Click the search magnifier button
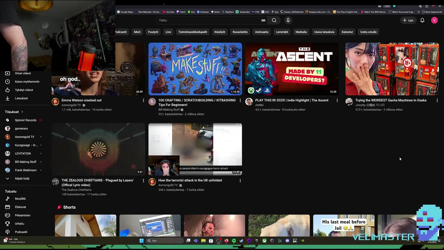 pos(274,20)
